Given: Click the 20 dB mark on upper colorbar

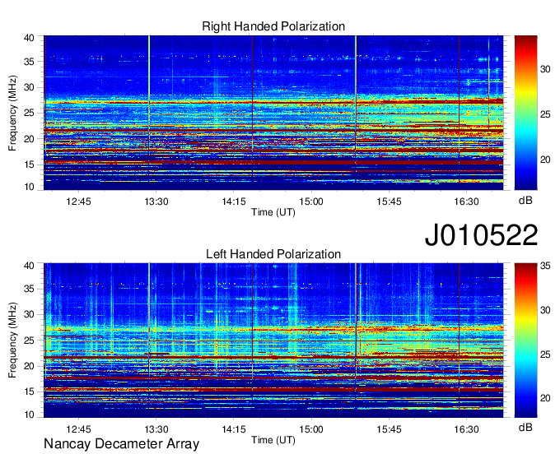Looking at the screenshot, I should pos(545,160).
